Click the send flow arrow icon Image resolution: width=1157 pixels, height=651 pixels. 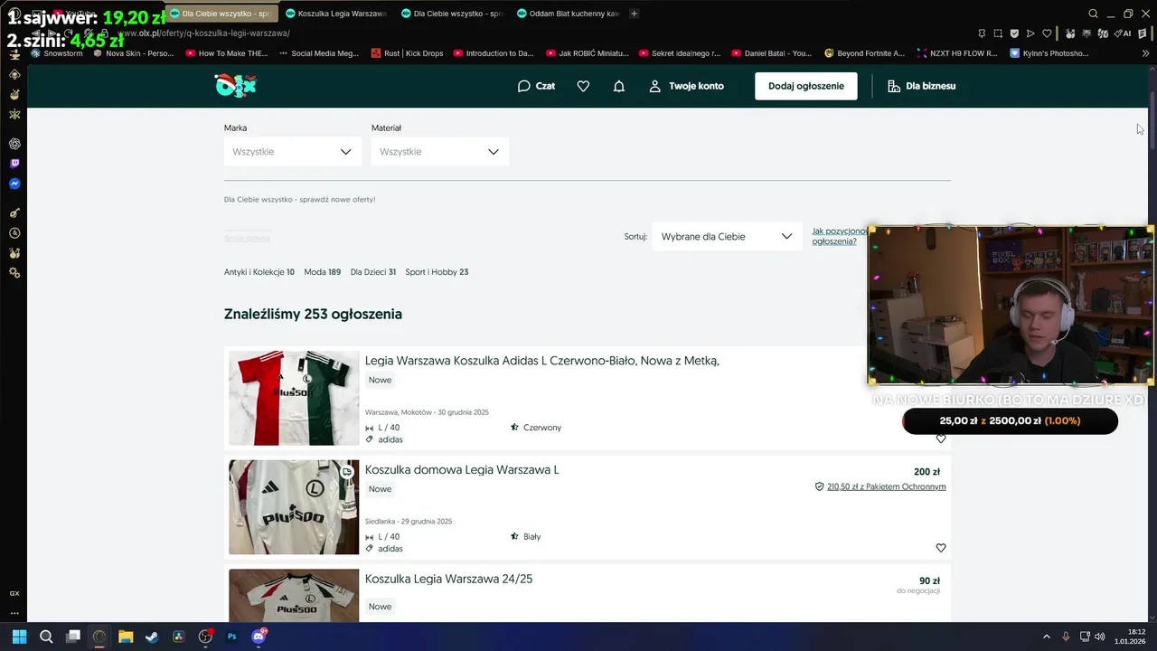(x=1030, y=33)
